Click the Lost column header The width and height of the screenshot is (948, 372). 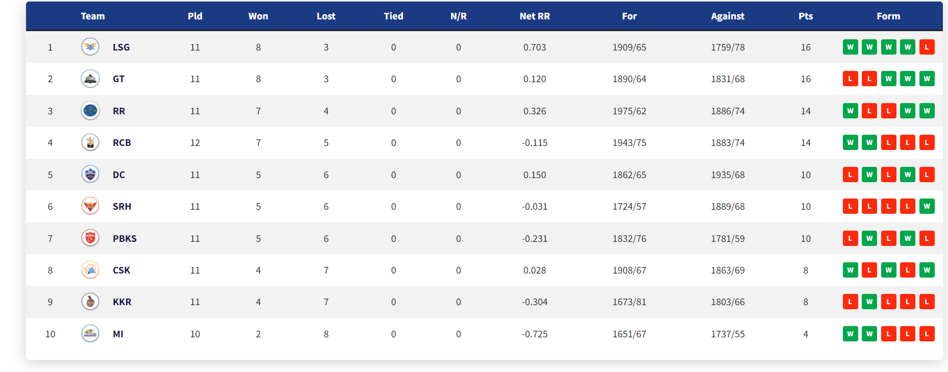point(326,16)
